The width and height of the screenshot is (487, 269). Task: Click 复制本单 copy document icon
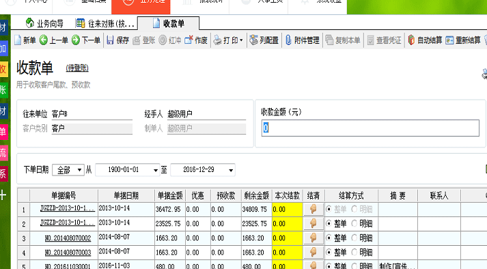tap(329, 40)
